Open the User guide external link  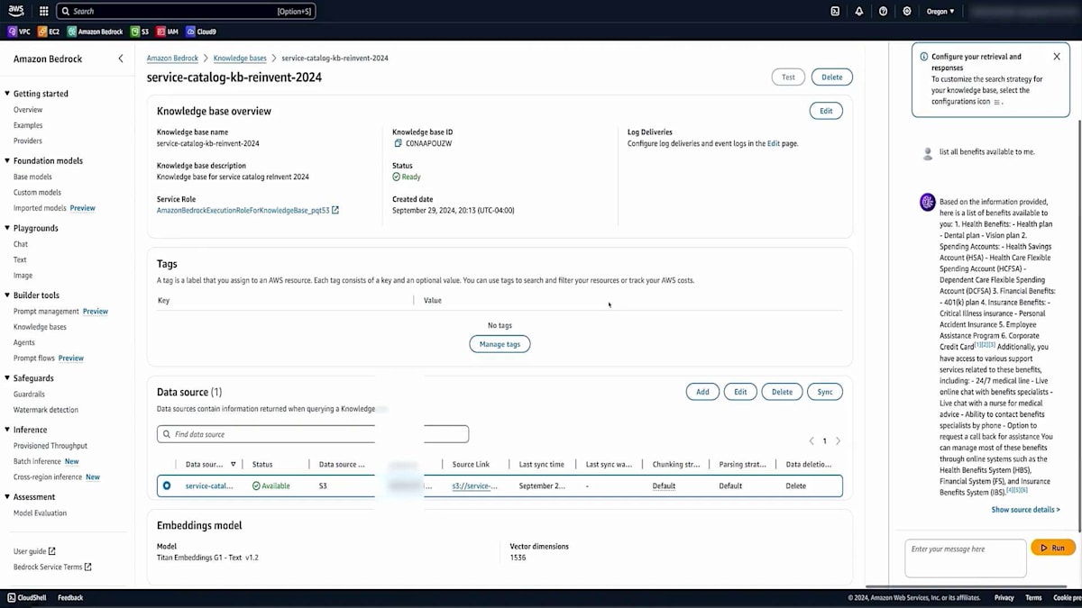pyautogui.click(x=34, y=551)
